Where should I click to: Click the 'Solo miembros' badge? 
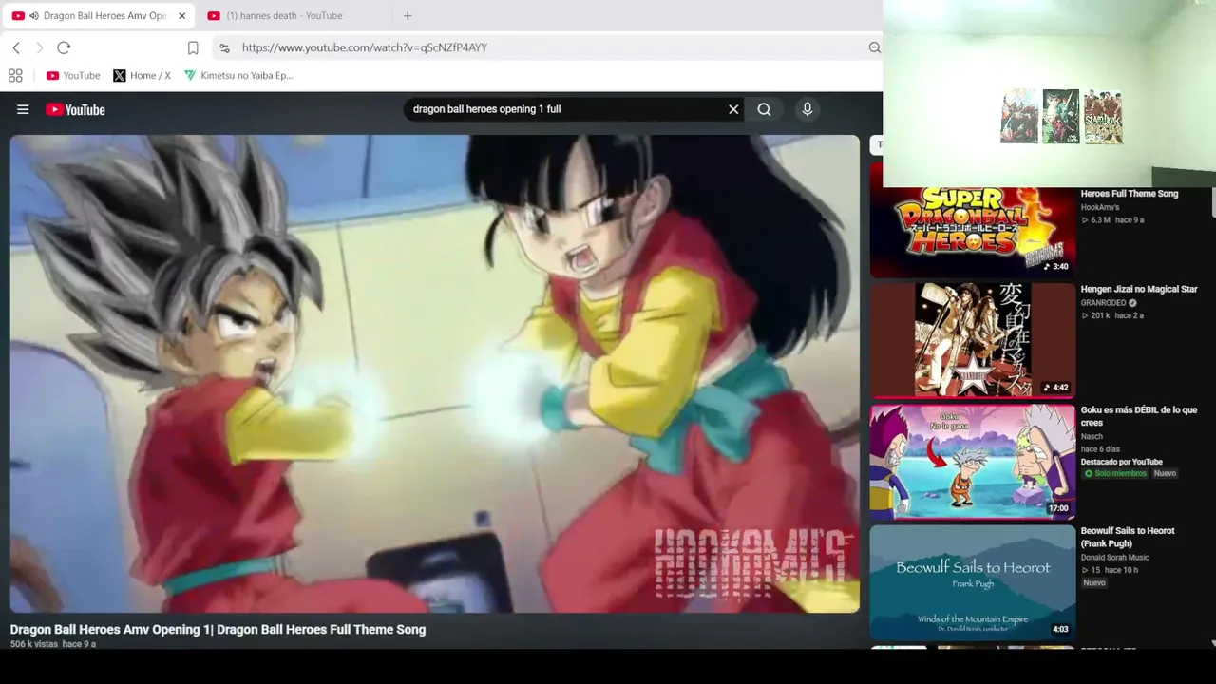click(x=1114, y=473)
